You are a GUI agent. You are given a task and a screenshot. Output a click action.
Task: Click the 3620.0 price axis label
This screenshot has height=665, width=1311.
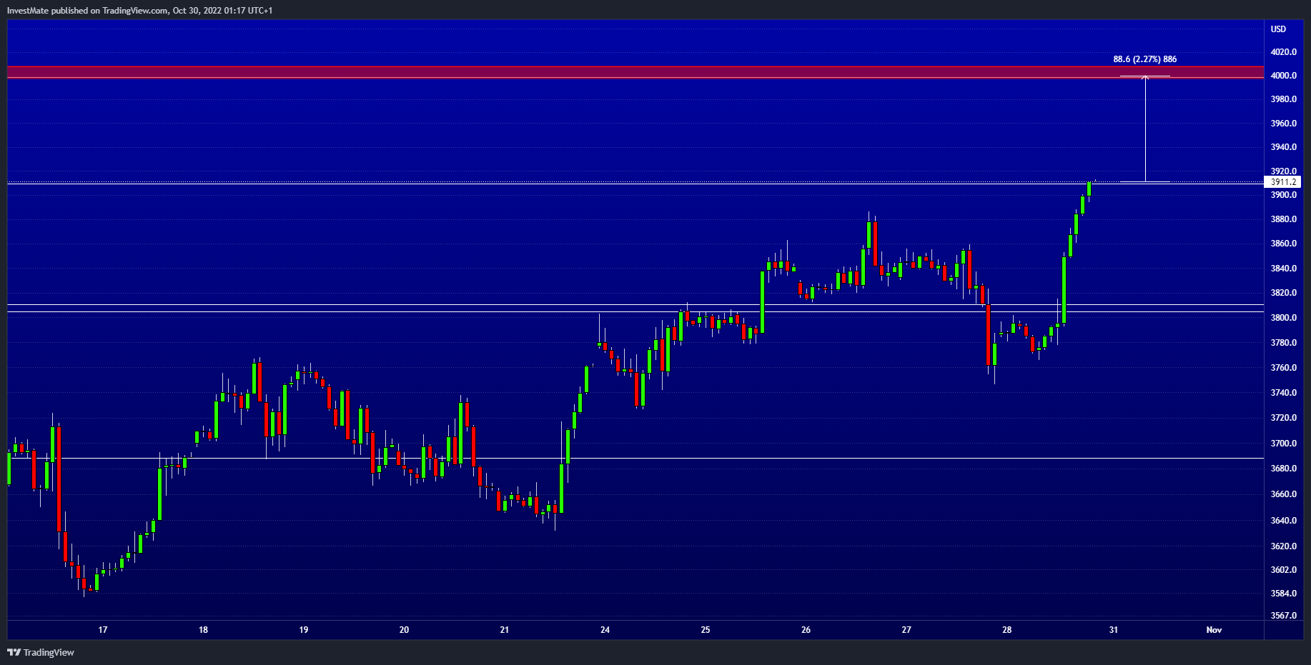coord(1284,546)
